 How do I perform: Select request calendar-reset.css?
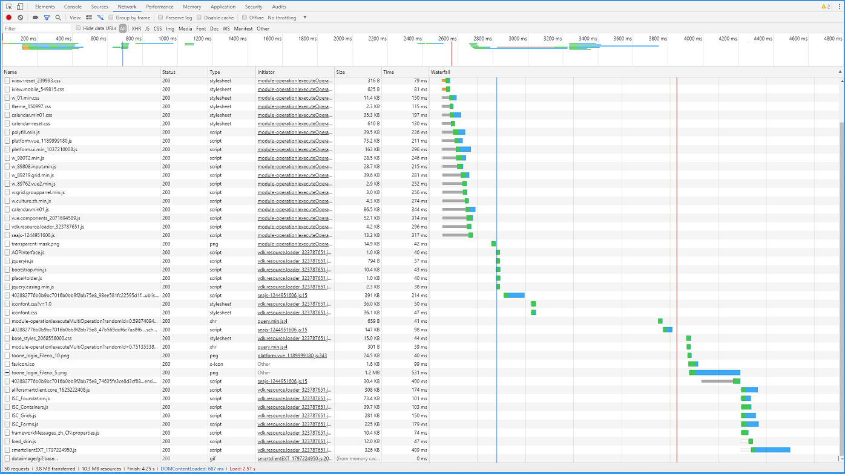[x=31, y=123]
